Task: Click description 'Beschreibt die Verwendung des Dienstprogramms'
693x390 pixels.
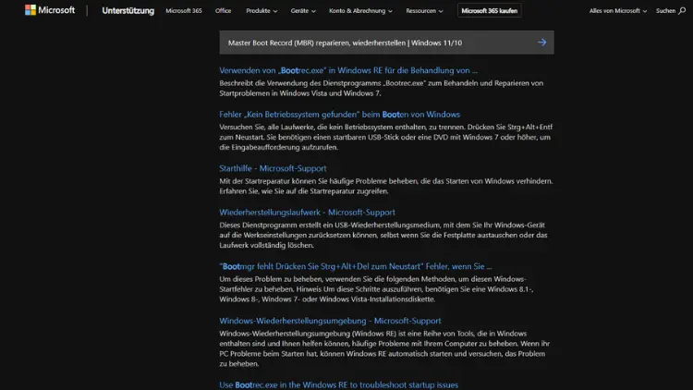Action: coord(381,88)
